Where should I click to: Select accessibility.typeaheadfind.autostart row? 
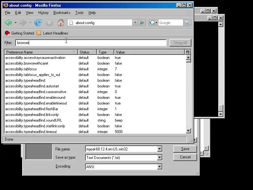pos(95,86)
